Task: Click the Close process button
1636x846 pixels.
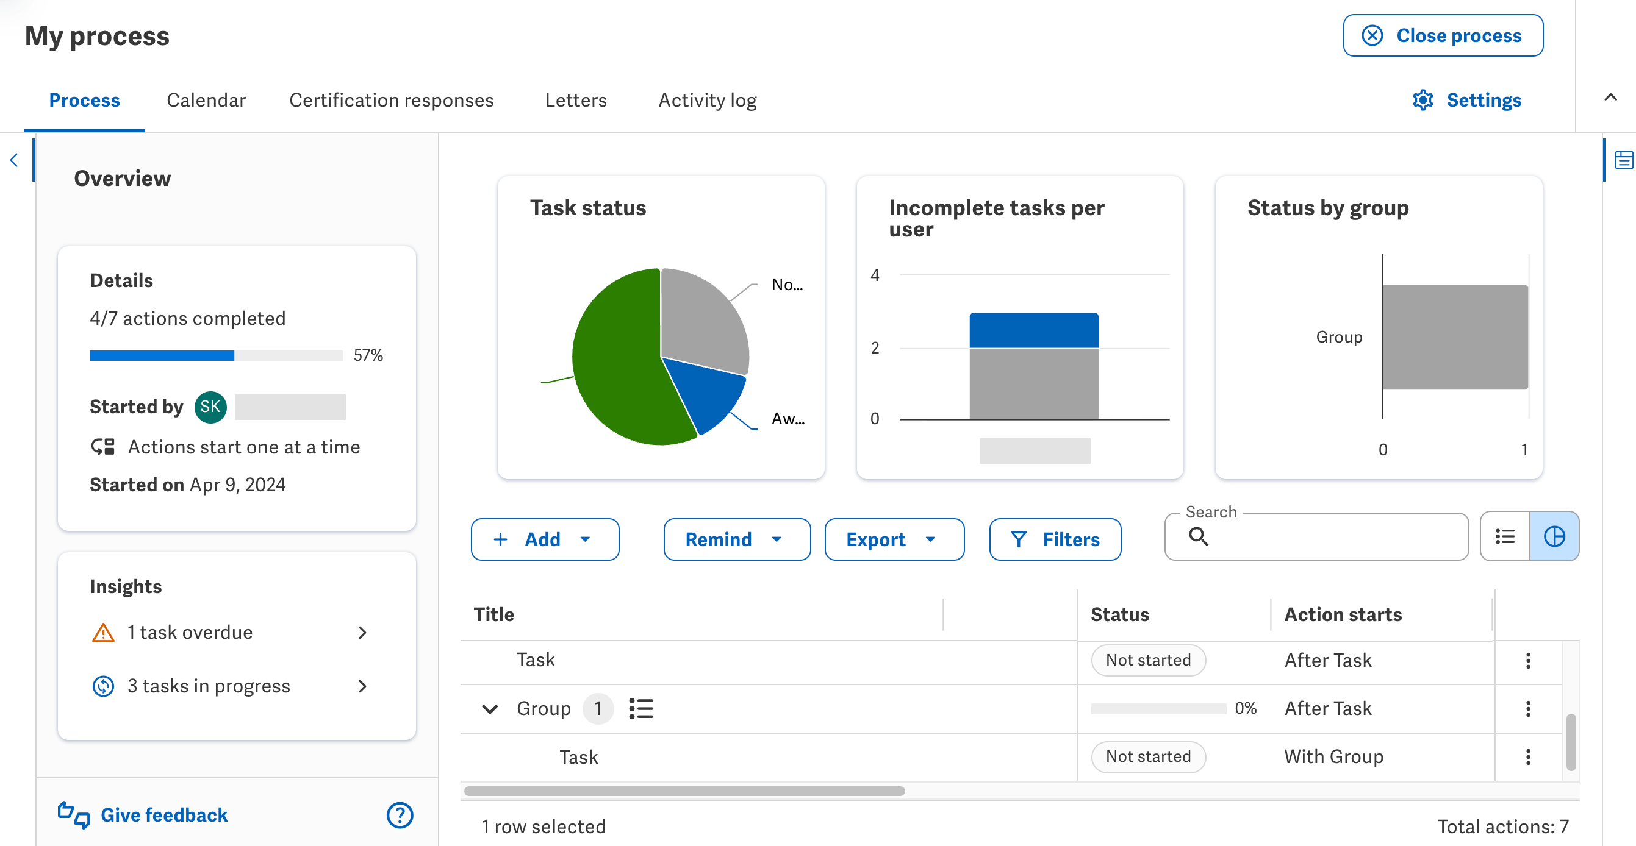Action: pos(1443,35)
